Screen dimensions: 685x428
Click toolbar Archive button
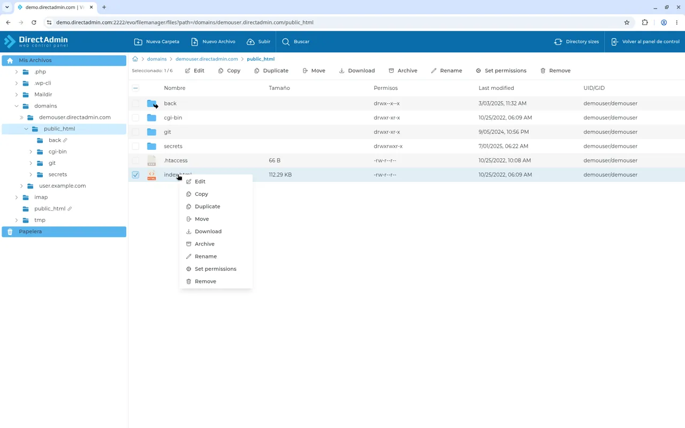tap(403, 71)
